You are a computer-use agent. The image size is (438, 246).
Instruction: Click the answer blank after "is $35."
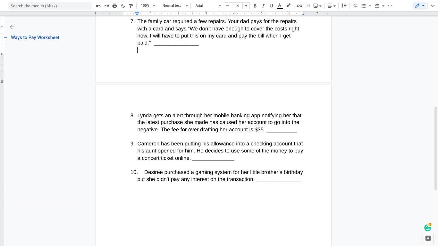(x=282, y=130)
